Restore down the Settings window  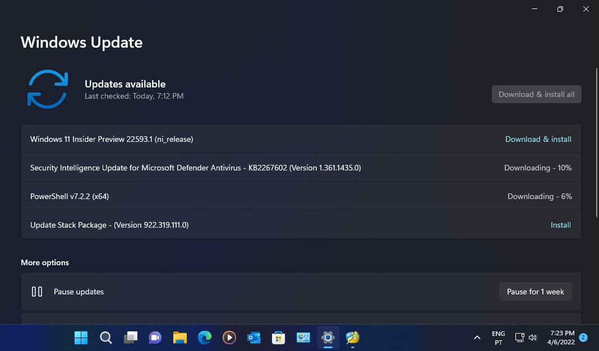tap(560, 9)
